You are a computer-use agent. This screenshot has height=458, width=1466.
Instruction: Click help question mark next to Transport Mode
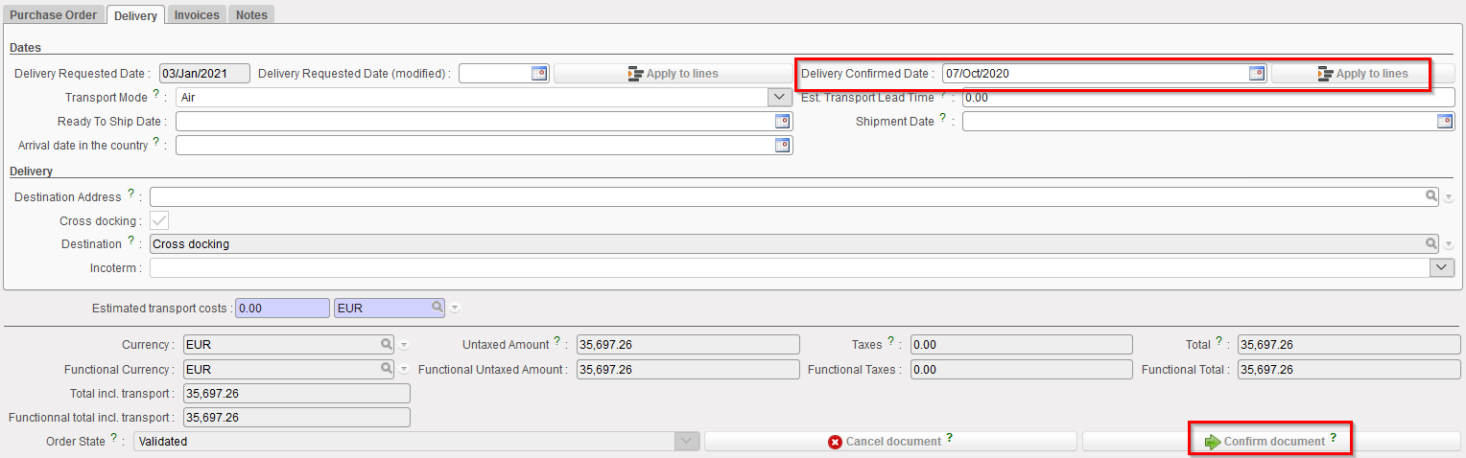click(x=155, y=96)
